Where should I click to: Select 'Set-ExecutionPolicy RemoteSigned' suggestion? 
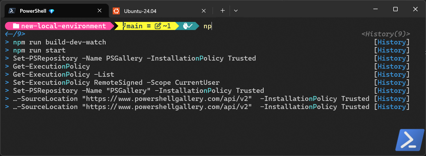click(116, 83)
